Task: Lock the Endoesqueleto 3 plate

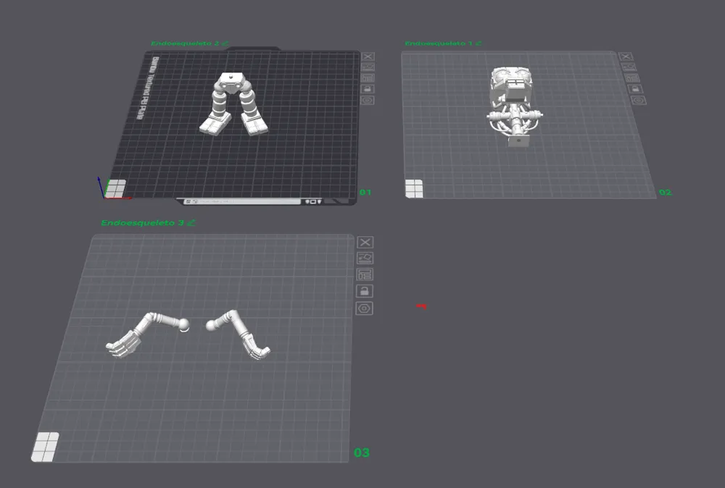Action: click(x=364, y=290)
